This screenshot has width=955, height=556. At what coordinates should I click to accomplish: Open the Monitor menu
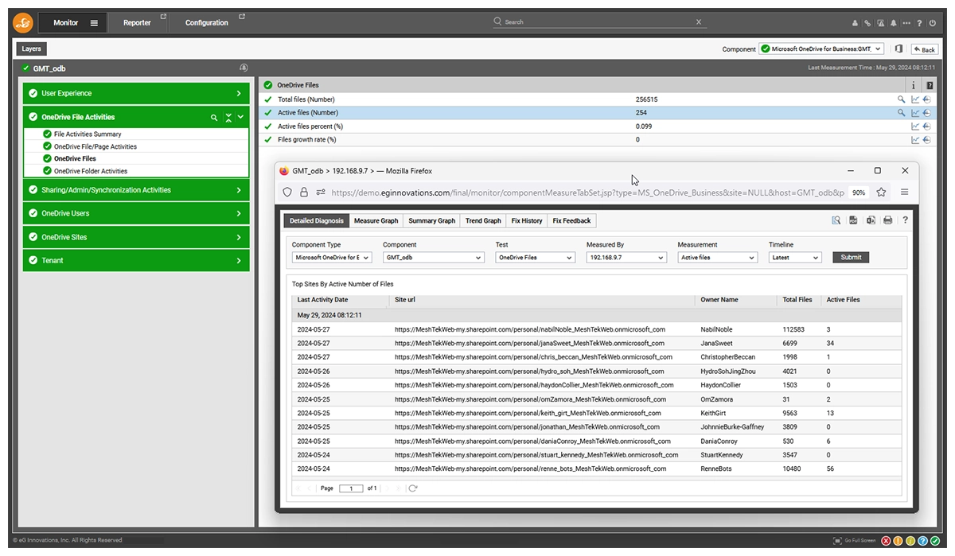click(x=73, y=23)
